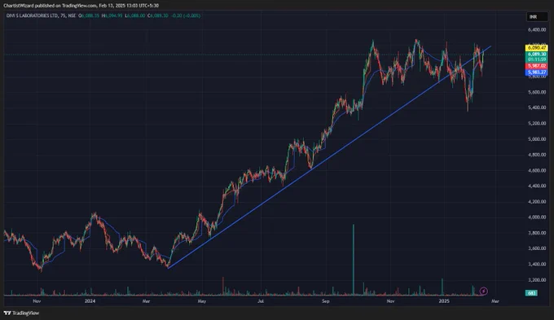Click the 4,800.00 price axis label
Viewport: 554px width, 320px height.
(x=537, y=155)
